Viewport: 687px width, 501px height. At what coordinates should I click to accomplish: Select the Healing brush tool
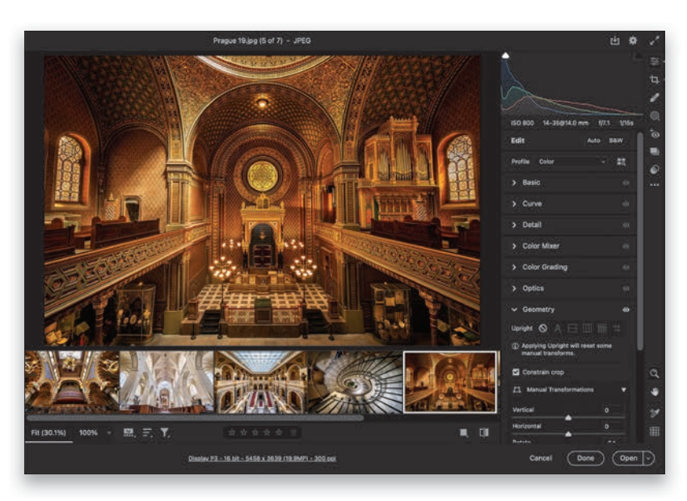point(654,98)
